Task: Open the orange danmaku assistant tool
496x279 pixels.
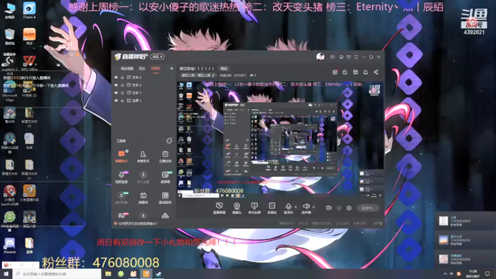Action: (122, 156)
